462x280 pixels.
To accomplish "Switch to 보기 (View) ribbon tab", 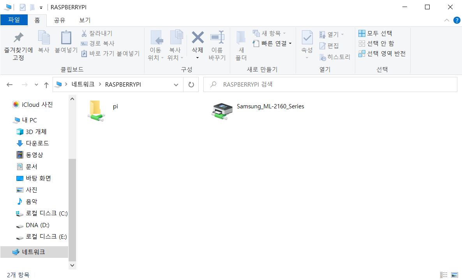I will [85, 20].
